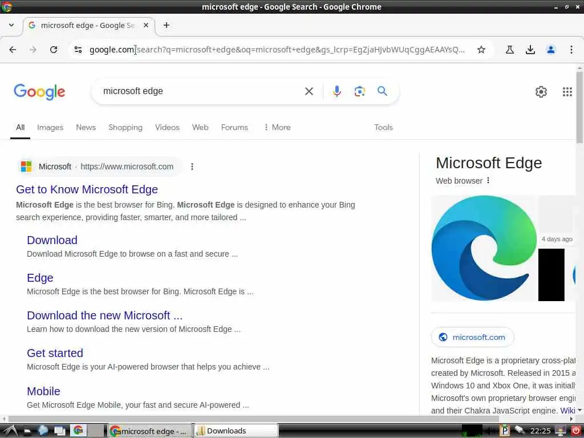Switch to the Web tab

click(x=200, y=127)
